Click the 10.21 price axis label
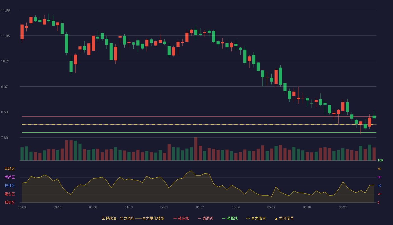 click(5, 61)
